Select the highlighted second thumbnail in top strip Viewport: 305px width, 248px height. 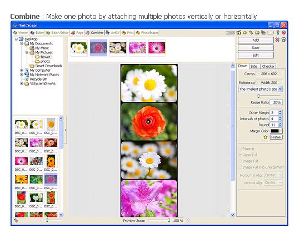98,48
